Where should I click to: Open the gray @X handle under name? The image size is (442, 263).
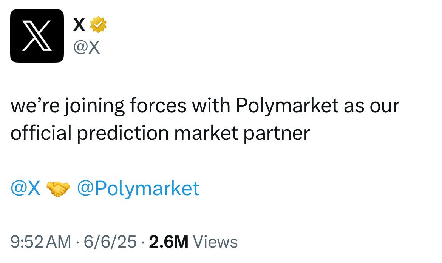click(x=87, y=47)
